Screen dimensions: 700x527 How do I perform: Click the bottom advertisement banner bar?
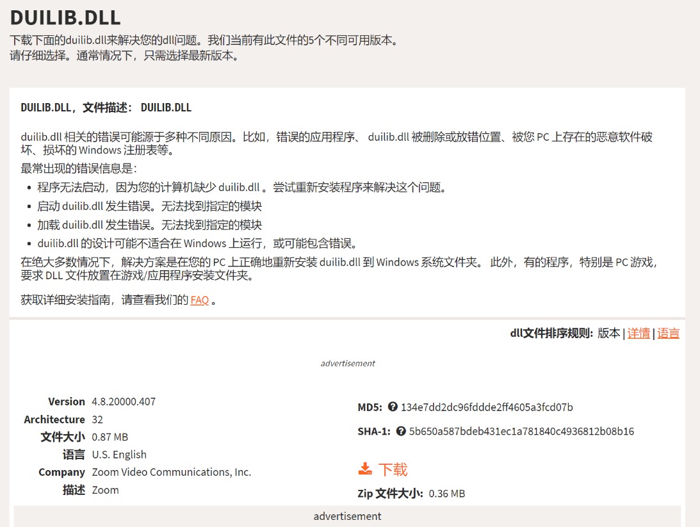click(347, 516)
